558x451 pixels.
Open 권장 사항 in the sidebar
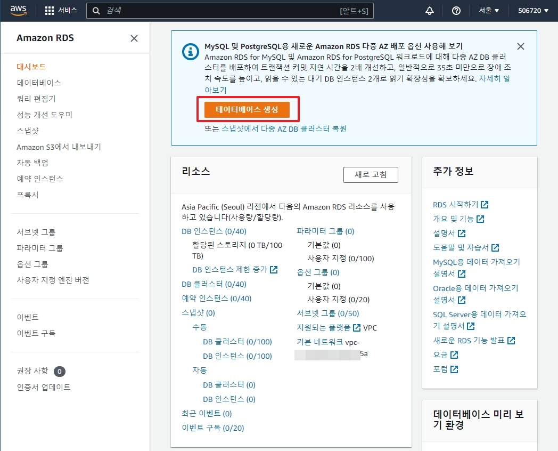[x=32, y=371]
